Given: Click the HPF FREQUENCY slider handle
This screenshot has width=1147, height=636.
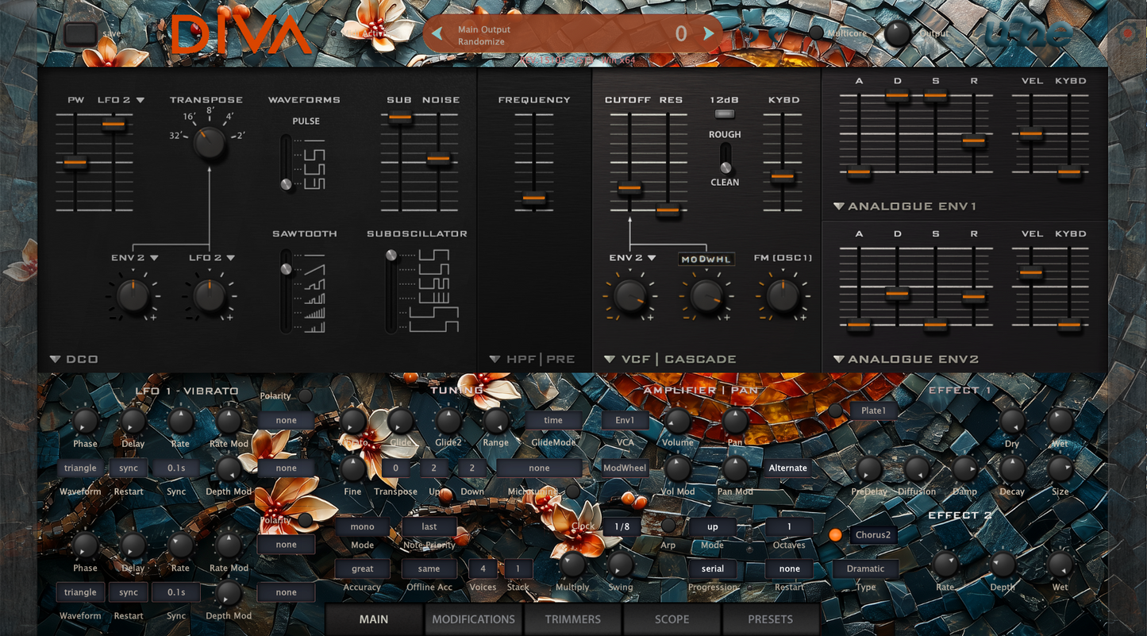Looking at the screenshot, I should (534, 197).
